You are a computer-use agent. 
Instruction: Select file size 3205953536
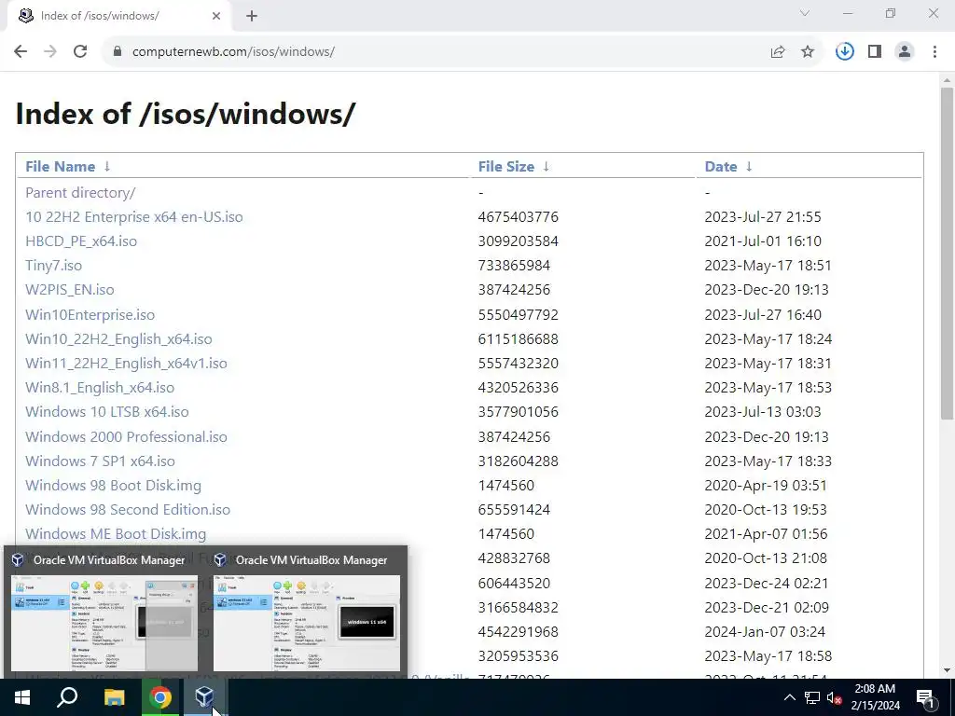pyautogui.click(x=519, y=656)
